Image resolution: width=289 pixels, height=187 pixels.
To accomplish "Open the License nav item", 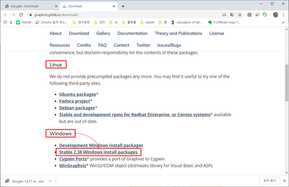I will (217, 33).
